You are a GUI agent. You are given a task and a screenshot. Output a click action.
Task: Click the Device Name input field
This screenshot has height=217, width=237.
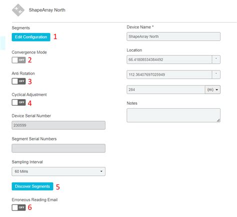click(173, 37)
